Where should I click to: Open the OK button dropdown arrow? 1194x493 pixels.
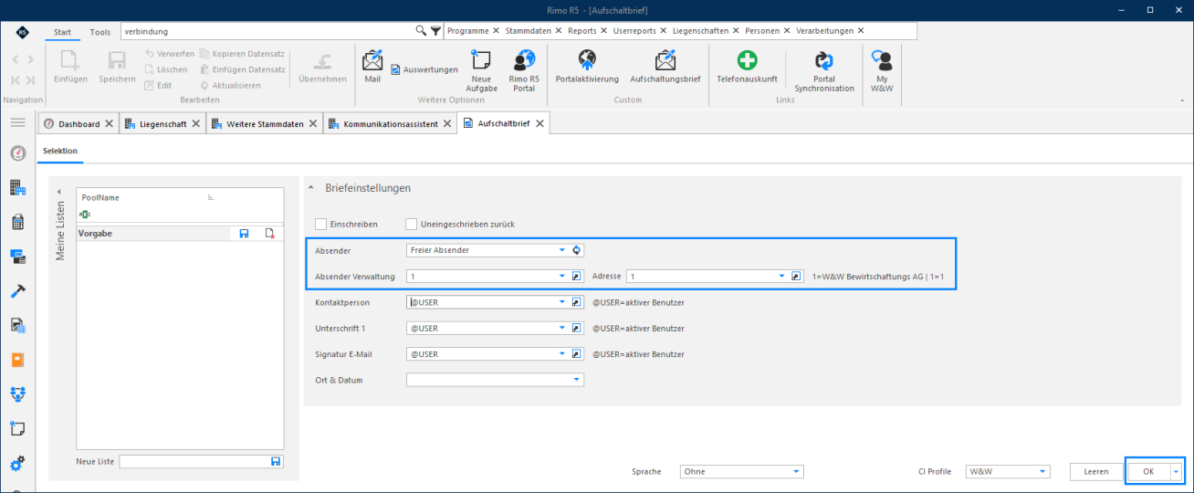tap(1176, 472)
